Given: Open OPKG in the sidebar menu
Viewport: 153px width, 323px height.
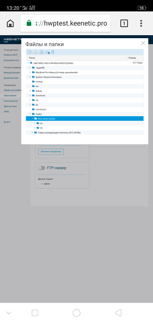Looking at the screenshot, I should point(6,112).
